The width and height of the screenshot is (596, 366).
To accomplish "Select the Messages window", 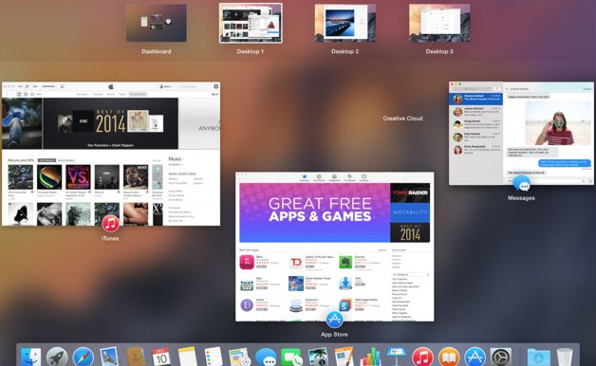I will coord(521,134).
